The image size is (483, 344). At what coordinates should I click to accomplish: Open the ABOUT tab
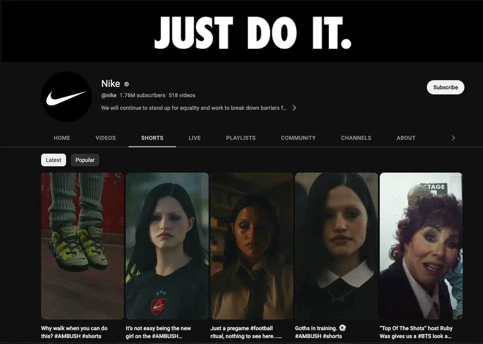(x=406, y=138)
